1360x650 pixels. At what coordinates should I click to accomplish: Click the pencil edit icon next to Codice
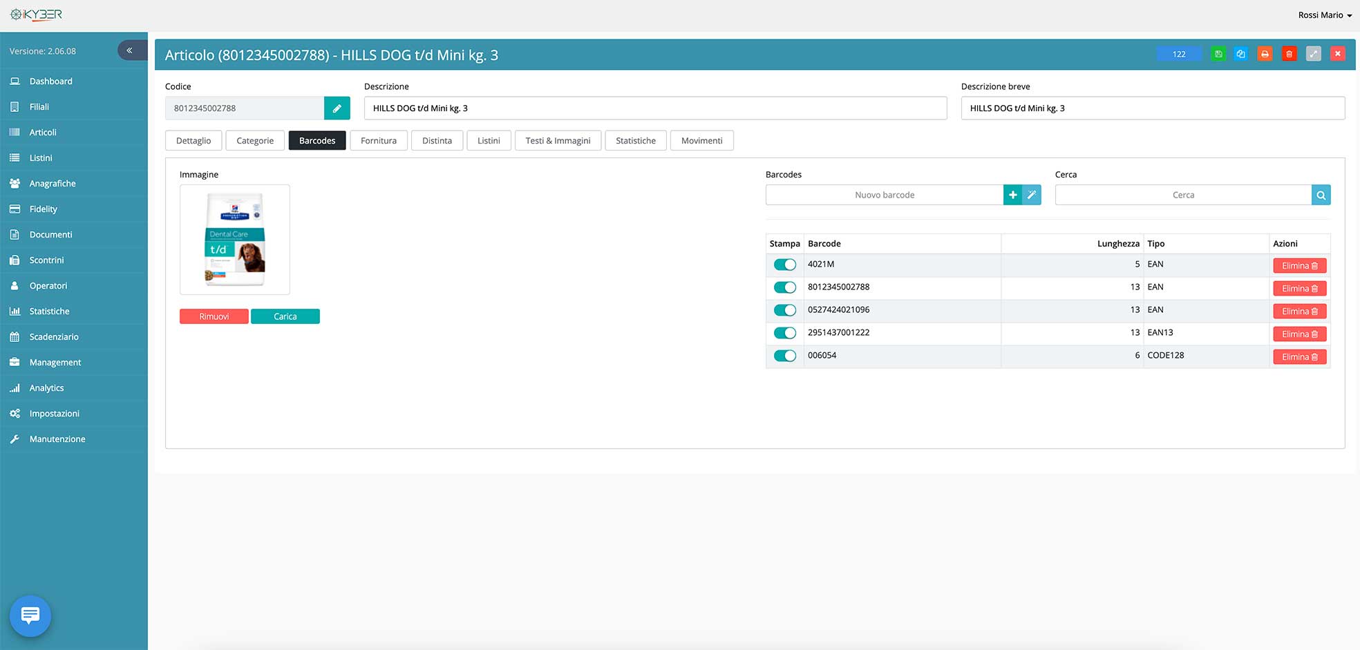(337, 108)
